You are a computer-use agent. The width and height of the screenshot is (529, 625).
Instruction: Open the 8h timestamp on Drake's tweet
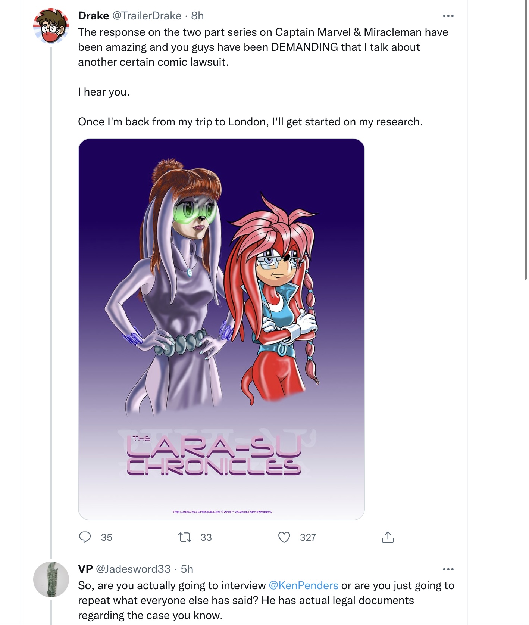coord(197,16)
